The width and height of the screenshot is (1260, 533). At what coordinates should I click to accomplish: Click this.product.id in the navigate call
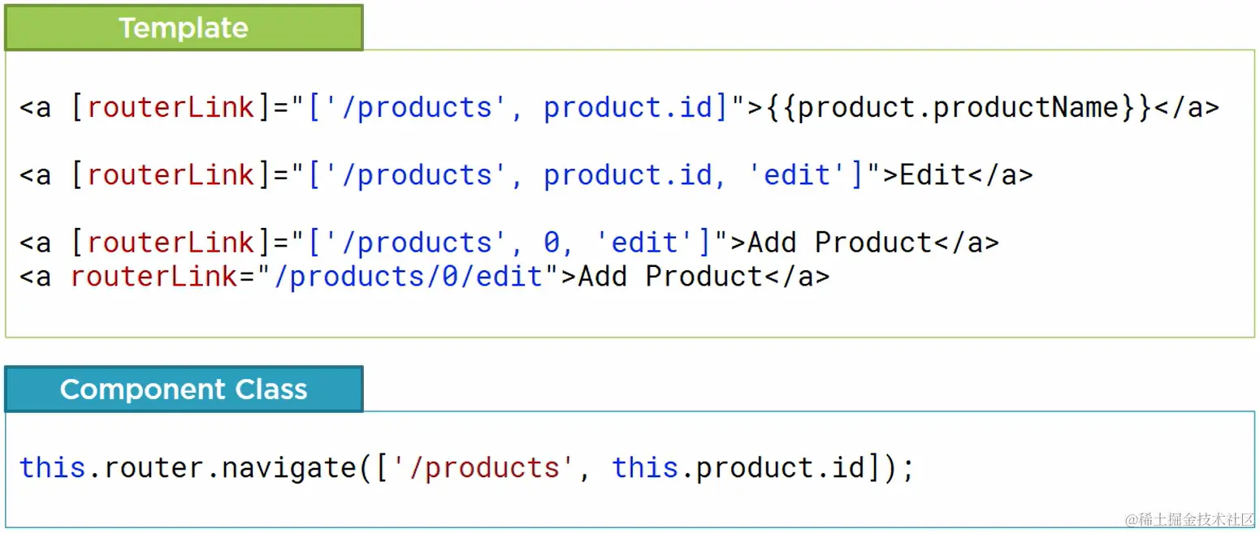[738, 468]
